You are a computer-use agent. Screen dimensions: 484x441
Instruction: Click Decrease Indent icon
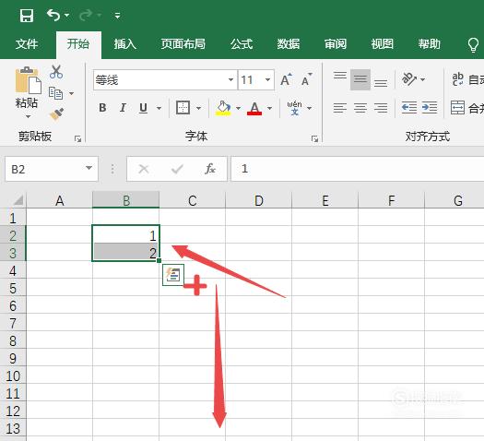tap(409, 108)
